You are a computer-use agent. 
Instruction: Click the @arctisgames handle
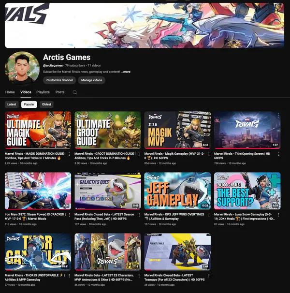pos(53,66)
